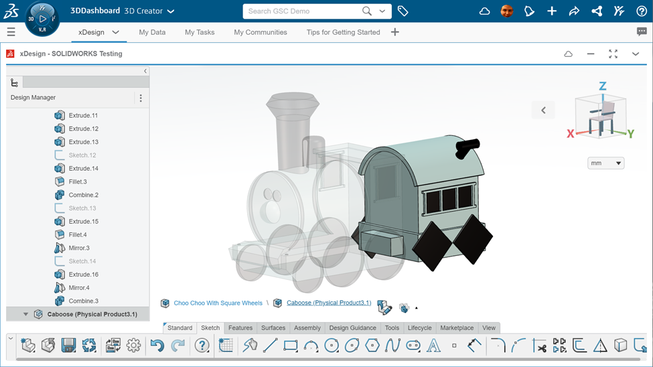Screen dimensions: 653x367
Task: Open the settings gear in the toolbar
Action: pyautogui.click(x=134, y=346)
